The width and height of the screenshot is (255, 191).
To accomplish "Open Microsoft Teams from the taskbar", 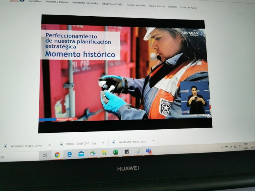I will 149,151.
